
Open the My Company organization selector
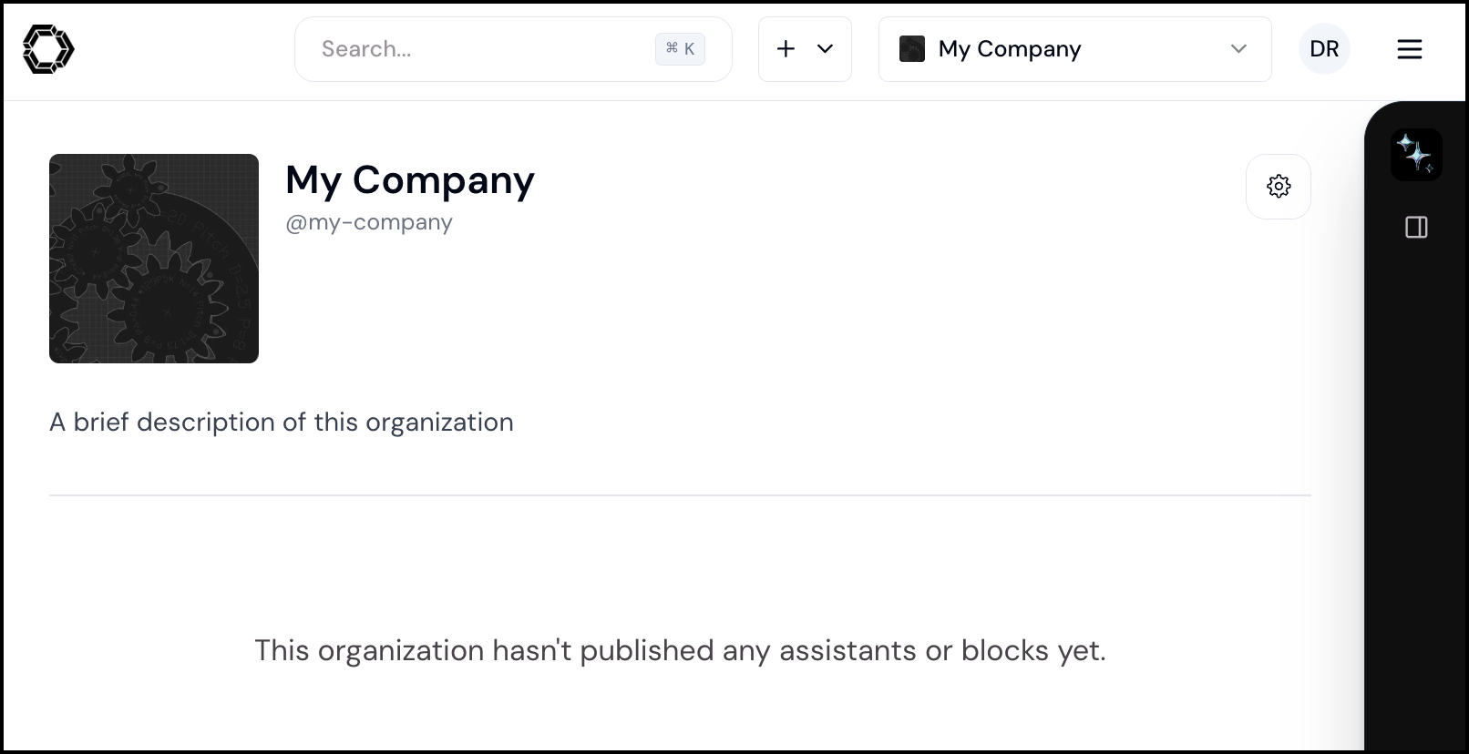[x=1074, y=49]
